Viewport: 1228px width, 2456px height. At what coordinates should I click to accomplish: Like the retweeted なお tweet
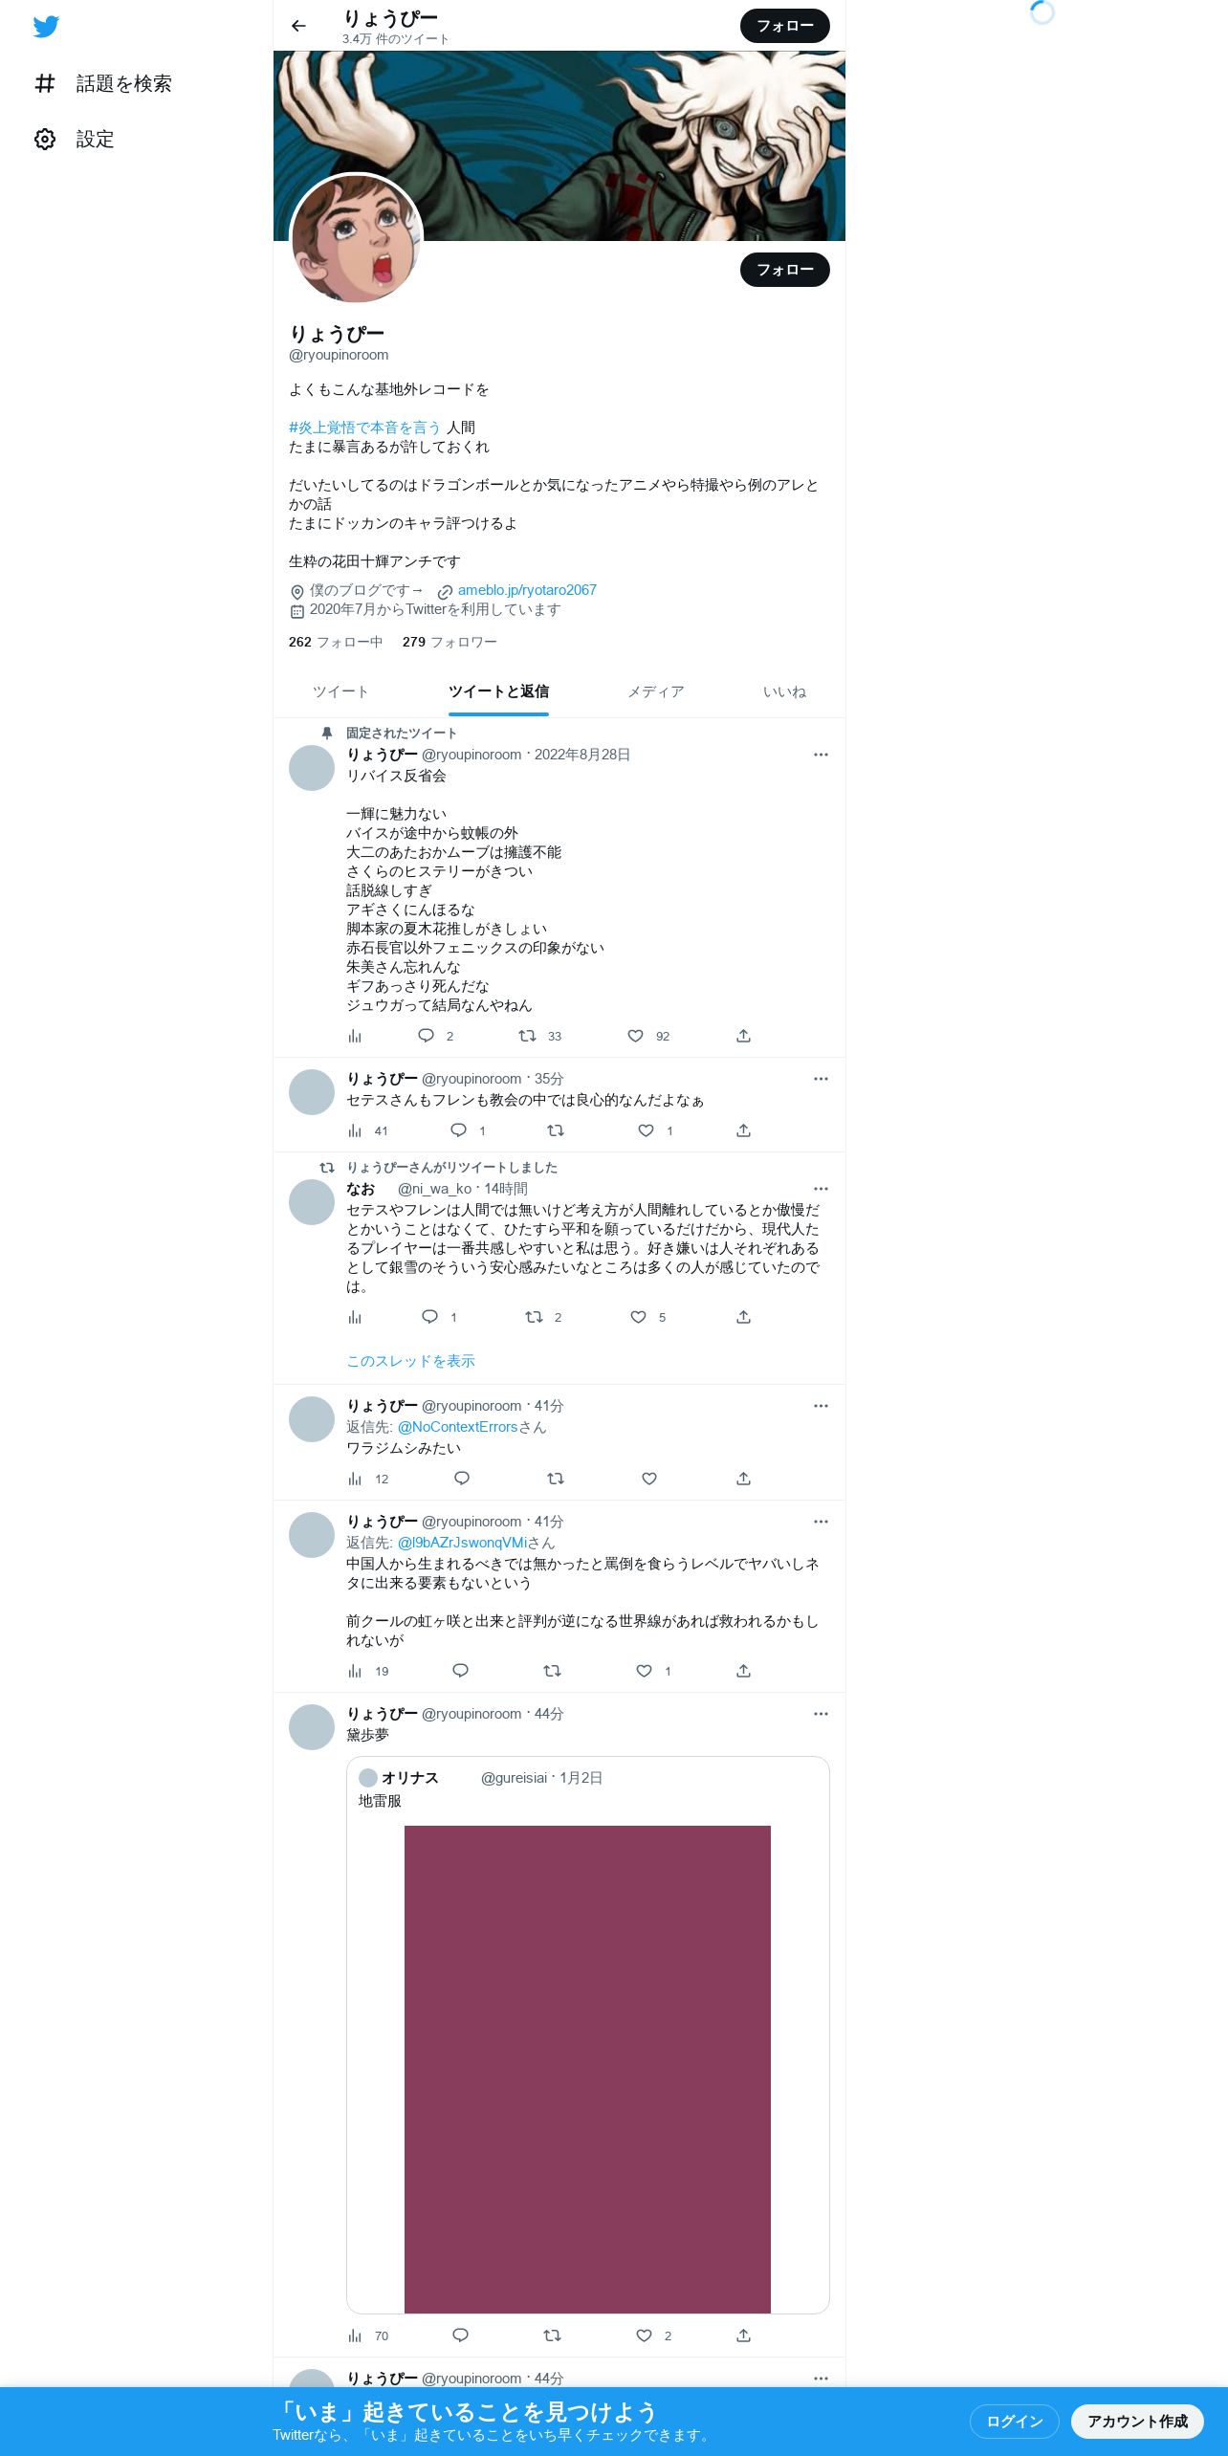pyautogui.click(x=638, y=1317)
